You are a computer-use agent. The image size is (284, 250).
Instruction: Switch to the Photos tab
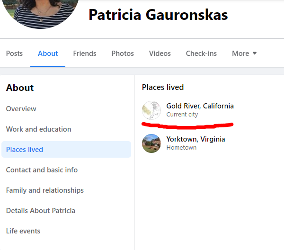[x=123, y=54]
